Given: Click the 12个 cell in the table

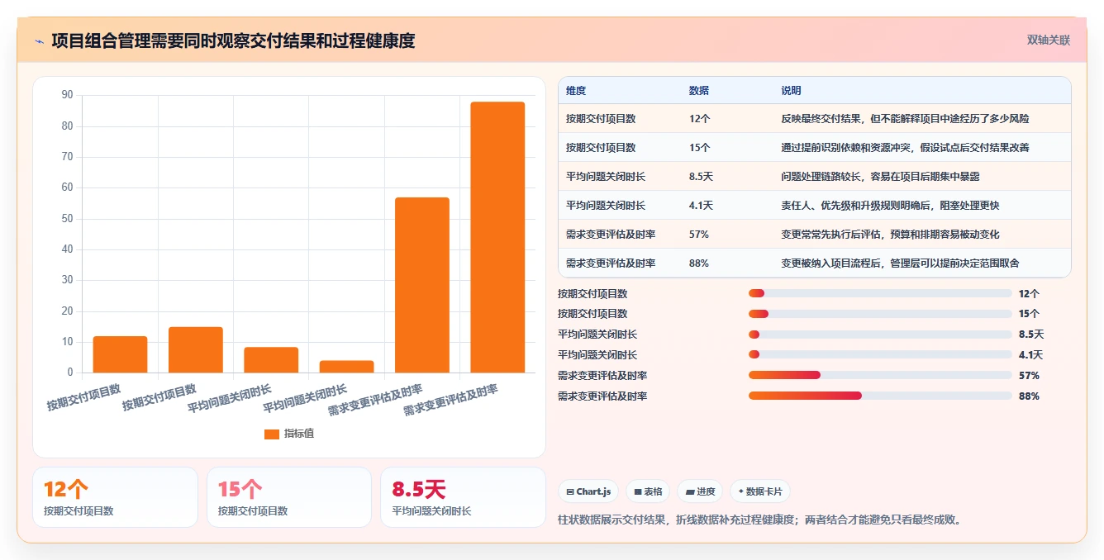Looking at the screenshot, I should 699,119.
